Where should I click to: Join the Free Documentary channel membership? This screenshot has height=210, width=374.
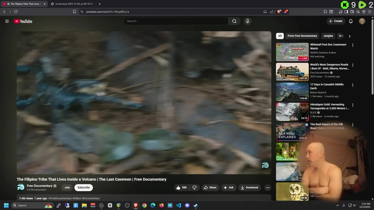pyautogui.click(x=67, y=188)
